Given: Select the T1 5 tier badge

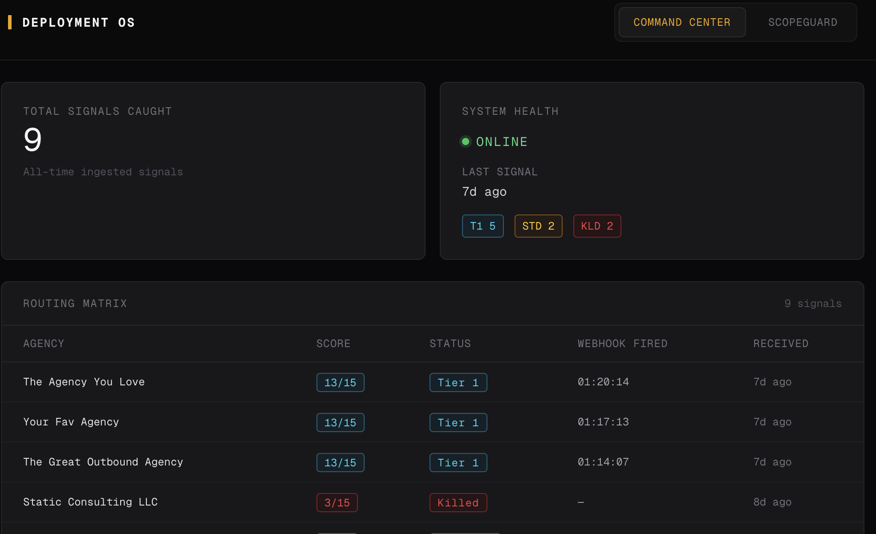Looking at the screenshot, I should 483,226.
